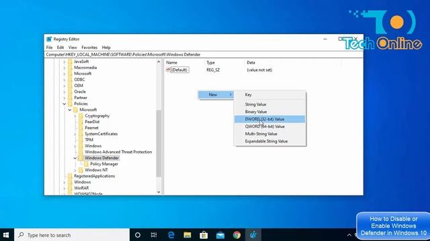Select the TPM folder icon
This screenshot has height=241, width=430.
[x=81, y=140]
